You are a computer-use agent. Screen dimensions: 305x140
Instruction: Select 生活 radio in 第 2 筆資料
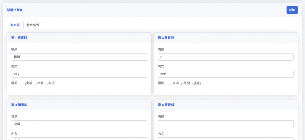171,84
